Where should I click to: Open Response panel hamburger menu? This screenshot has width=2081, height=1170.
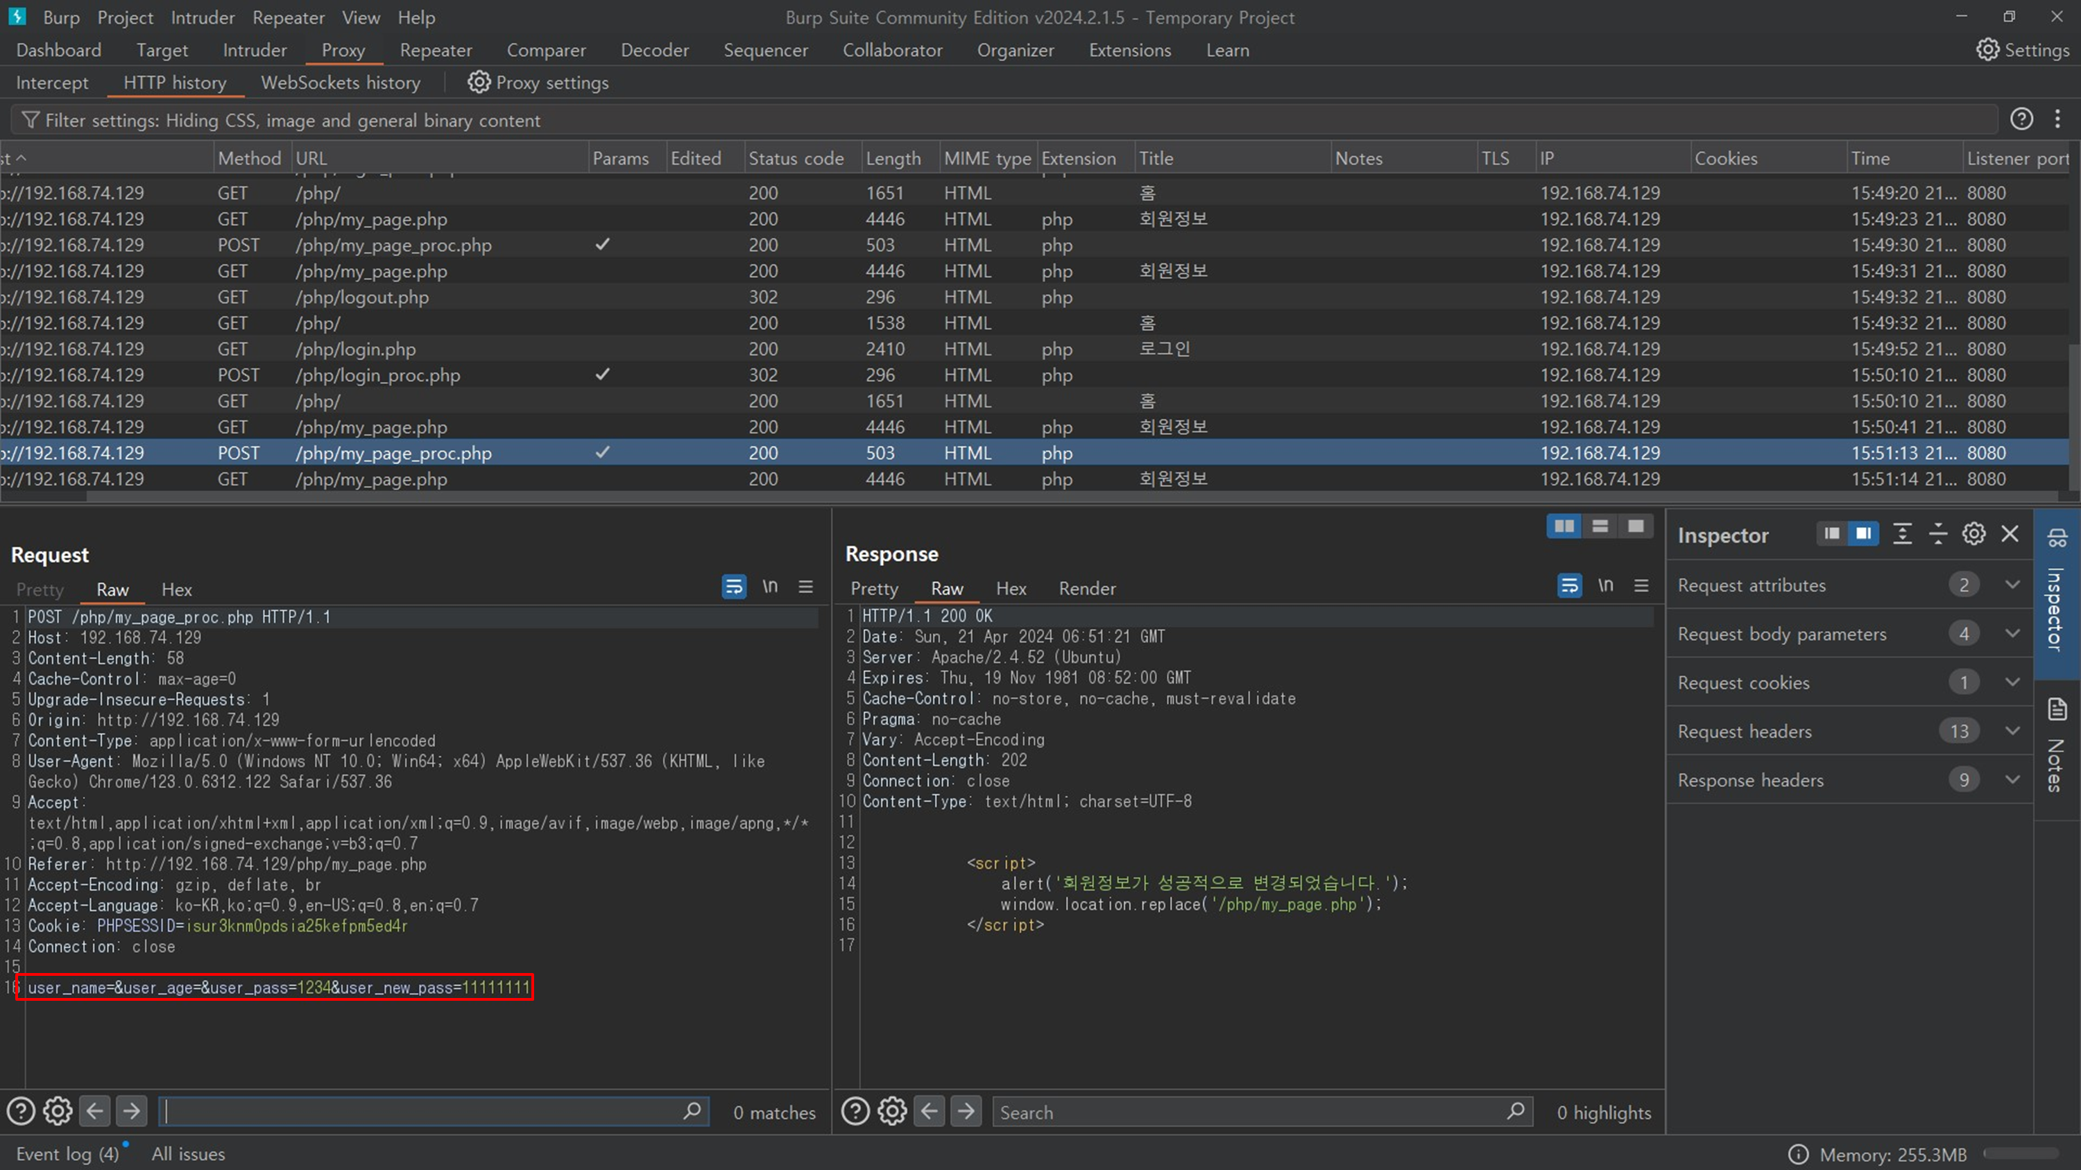(1641, 586)
